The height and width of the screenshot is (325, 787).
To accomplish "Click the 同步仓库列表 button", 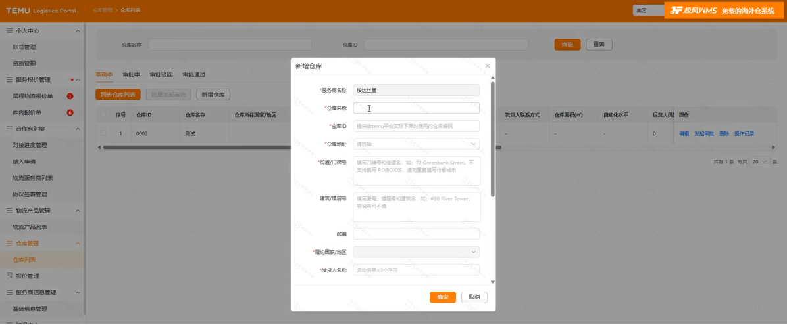I will [118, 94].
